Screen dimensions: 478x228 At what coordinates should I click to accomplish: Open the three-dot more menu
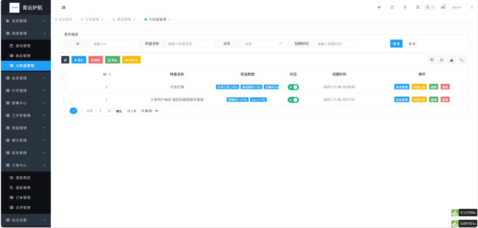point(471,7)
